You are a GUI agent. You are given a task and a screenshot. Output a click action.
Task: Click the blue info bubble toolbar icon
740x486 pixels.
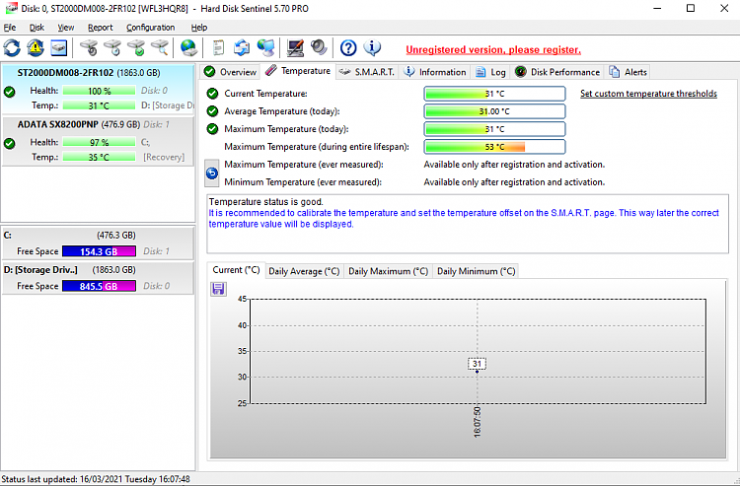pos(372,47)
